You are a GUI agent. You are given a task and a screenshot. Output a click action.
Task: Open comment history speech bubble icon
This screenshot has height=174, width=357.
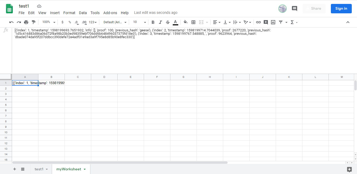pyautogui.click(x=295, y=9)
